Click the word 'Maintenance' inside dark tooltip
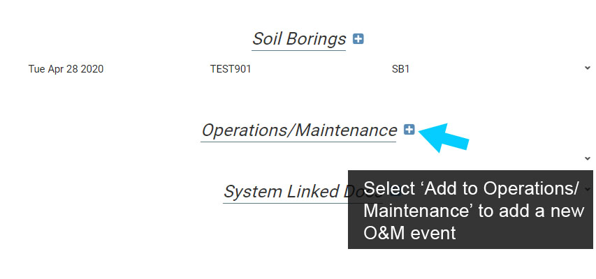This screenshot has height=279, width=596. pos(419,211)
